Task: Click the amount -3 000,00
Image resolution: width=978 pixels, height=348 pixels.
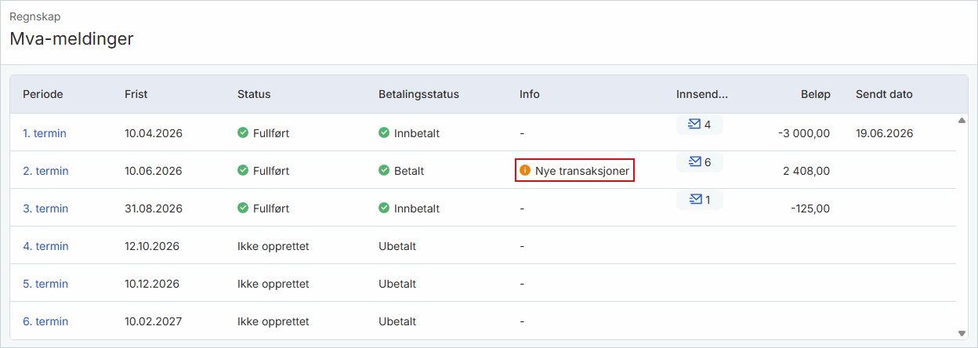Action: pos(804,133)
